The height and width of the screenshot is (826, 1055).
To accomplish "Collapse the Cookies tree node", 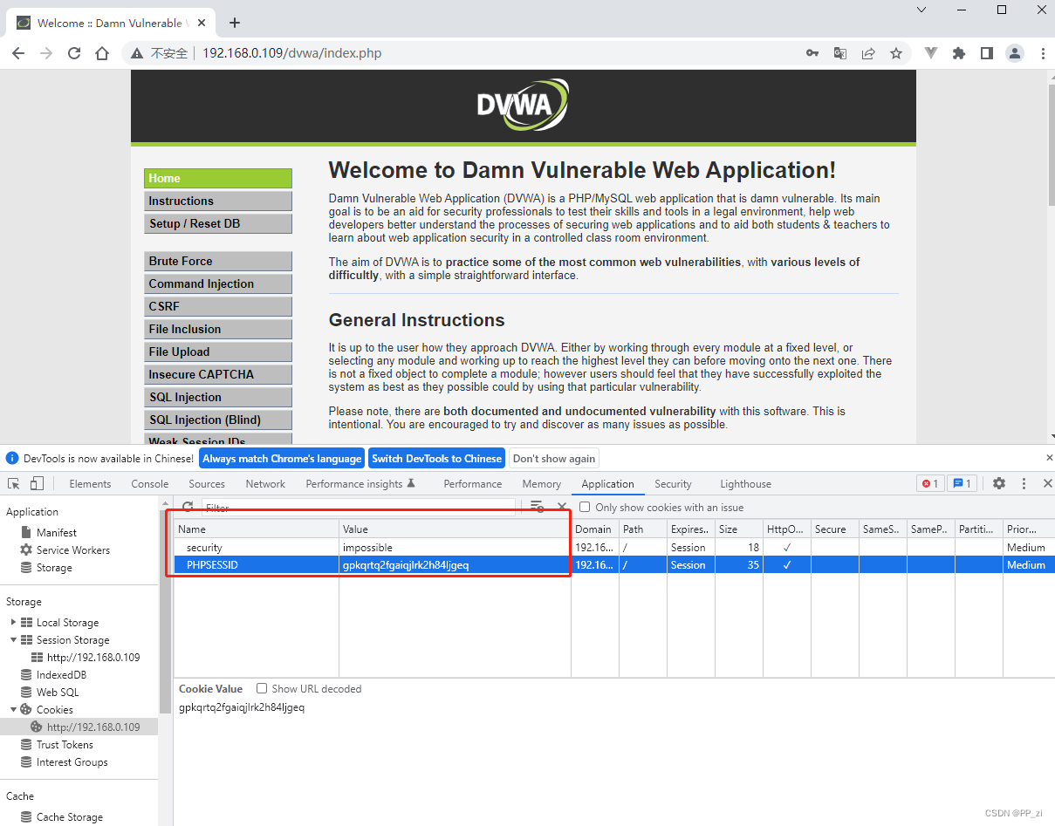I will point(13,710).
